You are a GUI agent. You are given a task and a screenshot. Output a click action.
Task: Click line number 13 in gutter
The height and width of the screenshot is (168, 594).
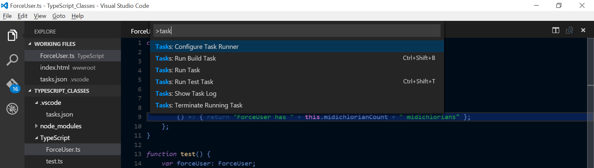pos(138,154)
